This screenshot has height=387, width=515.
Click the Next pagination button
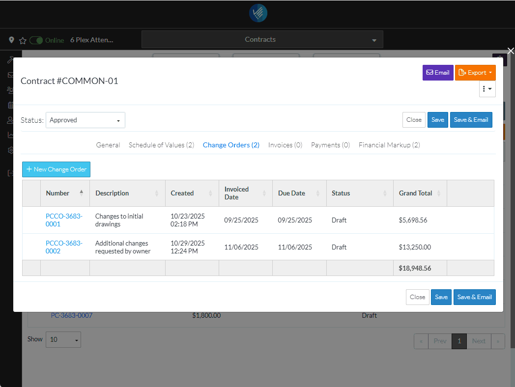[479, 341]
